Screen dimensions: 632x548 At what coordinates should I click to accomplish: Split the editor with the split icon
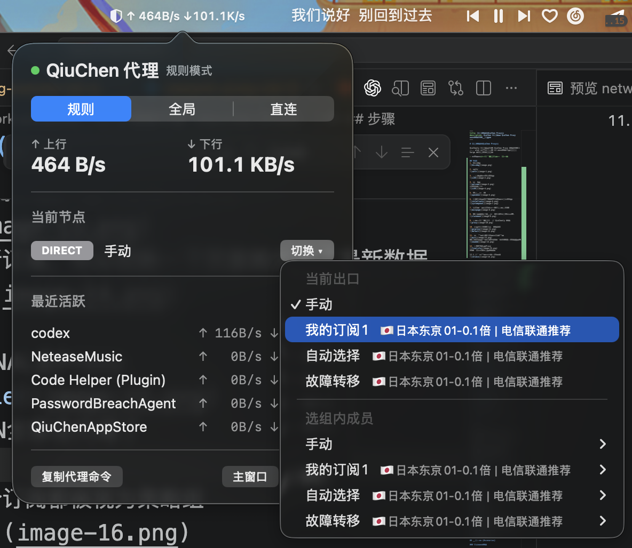pos(483,88)
